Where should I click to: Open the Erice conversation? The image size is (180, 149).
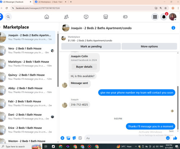(28, 130)
